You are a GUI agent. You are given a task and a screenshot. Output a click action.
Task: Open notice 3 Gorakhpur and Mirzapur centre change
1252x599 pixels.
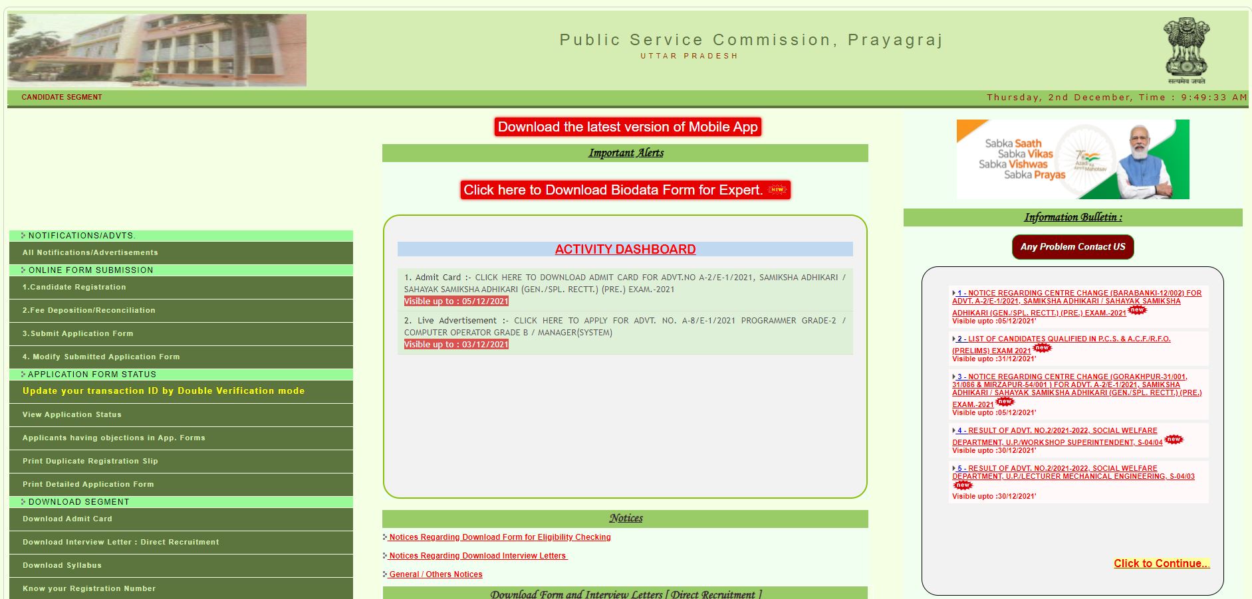coord(1077,390)
